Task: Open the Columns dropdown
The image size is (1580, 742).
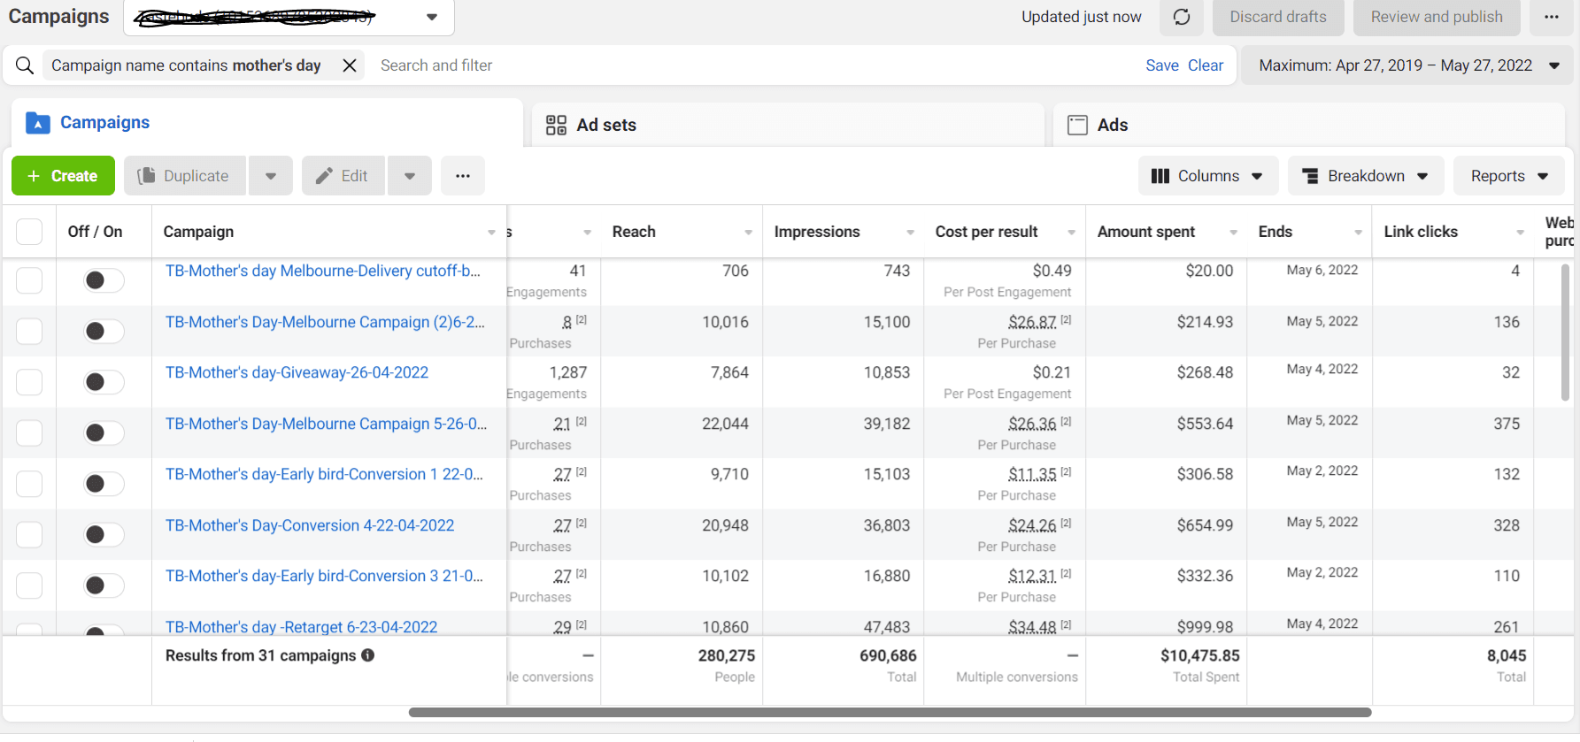Action: (1208, 176)
